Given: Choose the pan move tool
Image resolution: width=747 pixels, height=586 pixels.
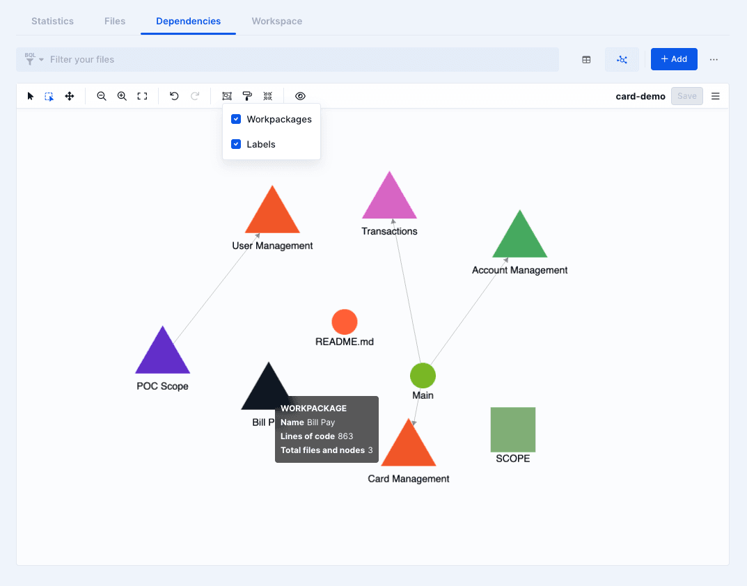Looking at the screenshot, I should tap(70, 96).
